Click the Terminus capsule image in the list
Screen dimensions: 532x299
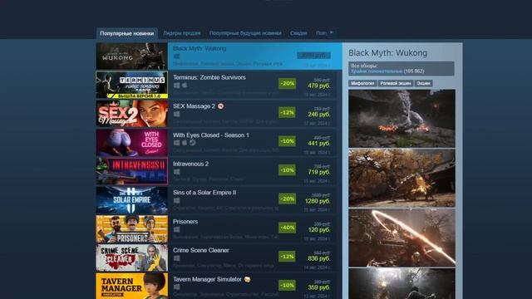point(131,85)
